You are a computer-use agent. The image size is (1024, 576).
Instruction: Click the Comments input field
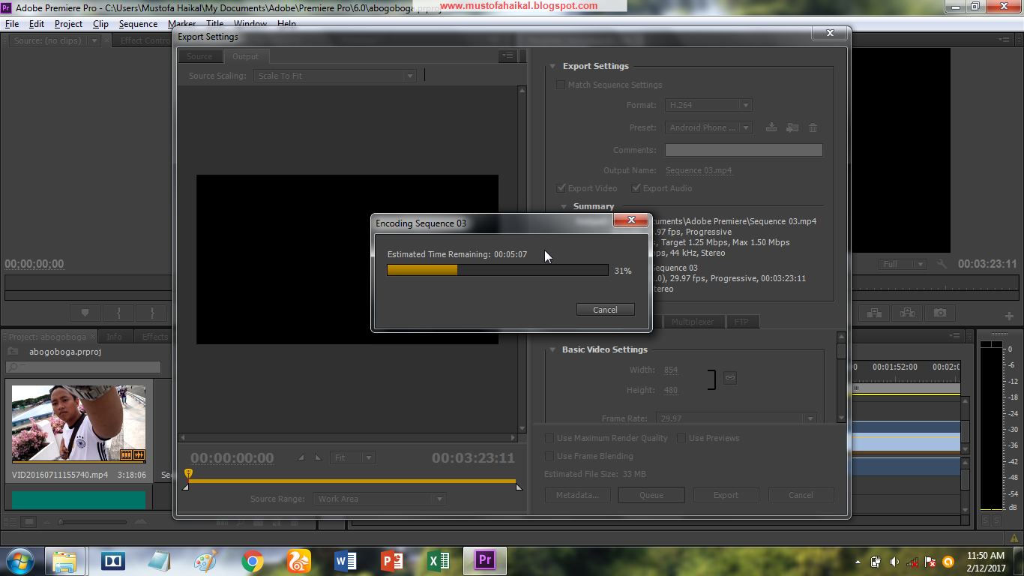744,150
